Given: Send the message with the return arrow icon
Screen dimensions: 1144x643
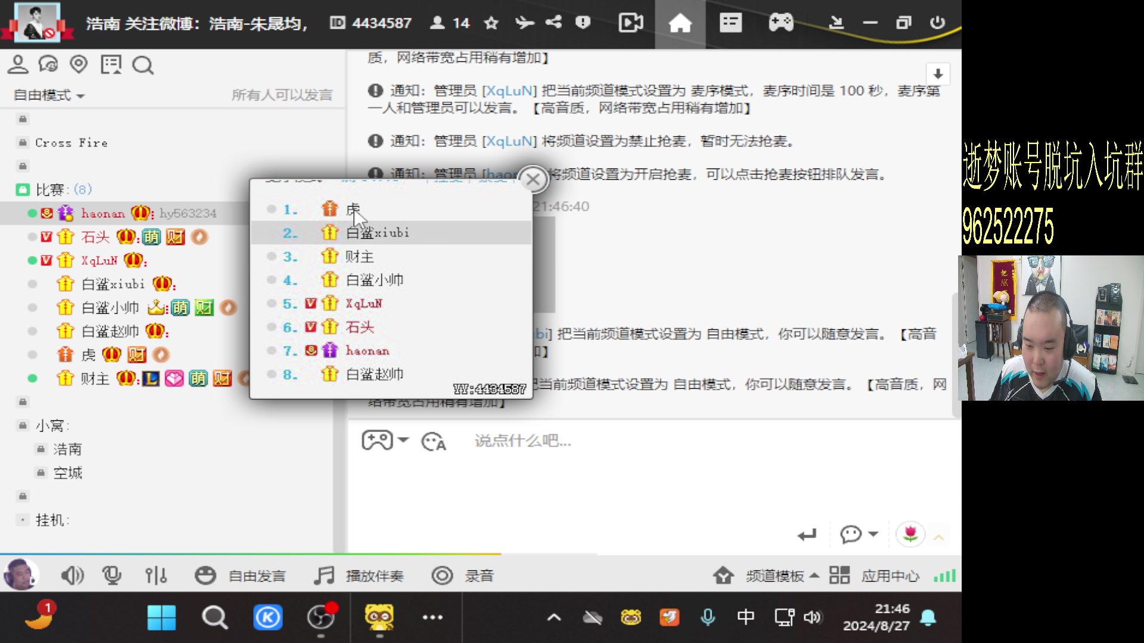Looking at the screenshot, I should coord(807,535).
